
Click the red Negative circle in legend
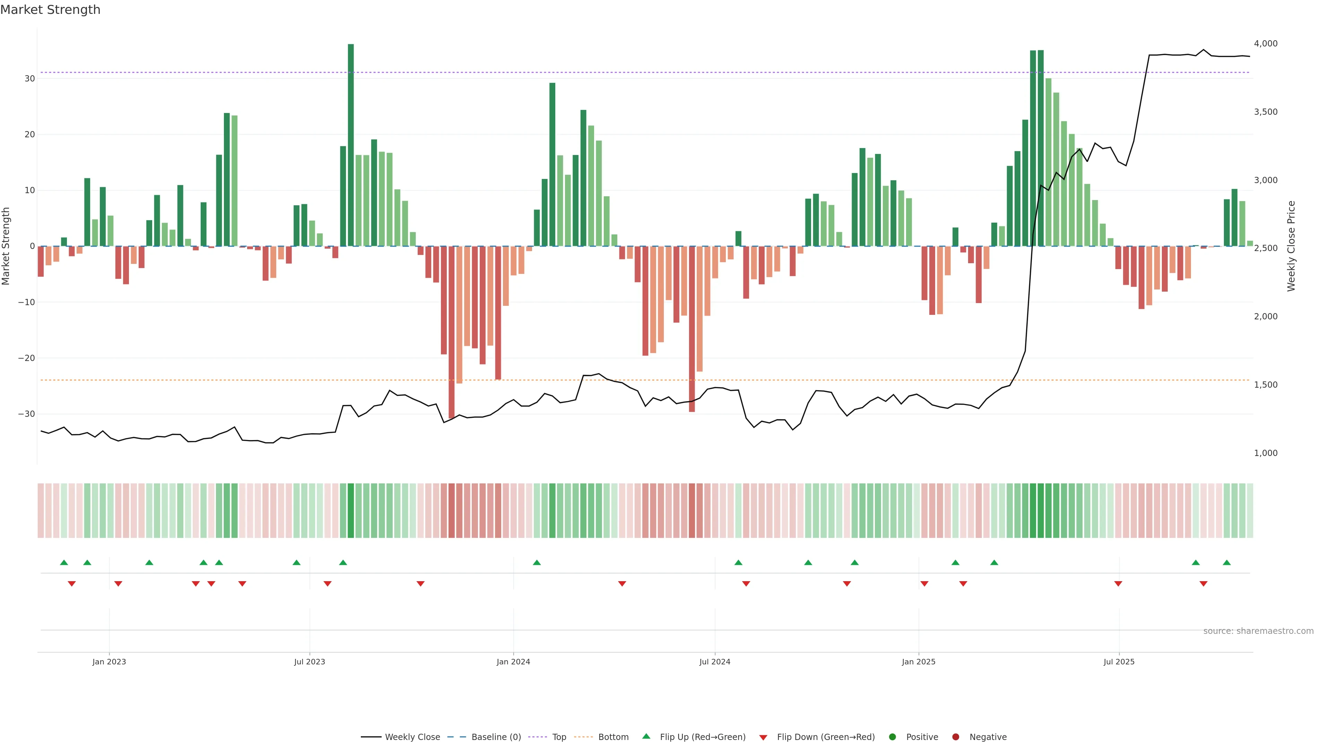click(x=955, y=737)
